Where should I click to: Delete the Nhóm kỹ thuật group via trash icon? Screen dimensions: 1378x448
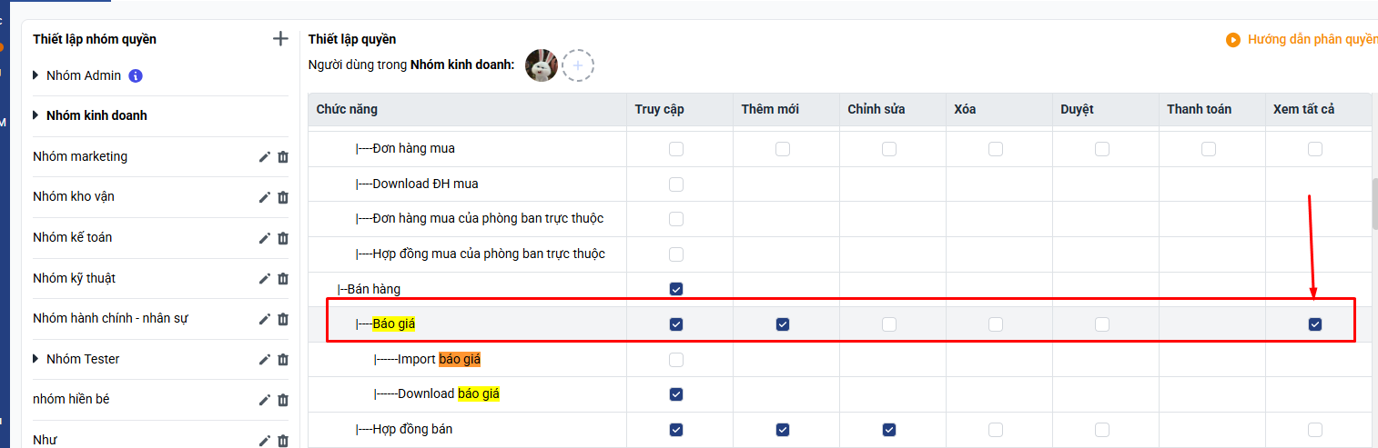pos(283,278)
